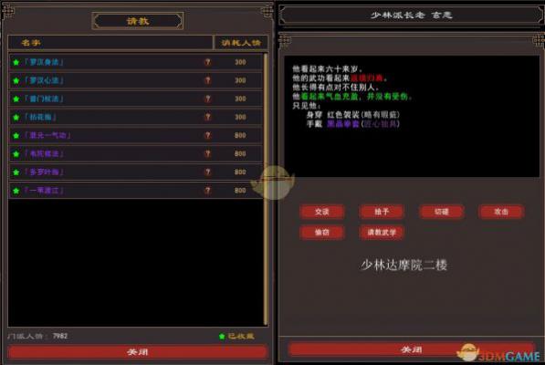
Task: Click the 消耗人情 column header
Action: coord(241,43)
